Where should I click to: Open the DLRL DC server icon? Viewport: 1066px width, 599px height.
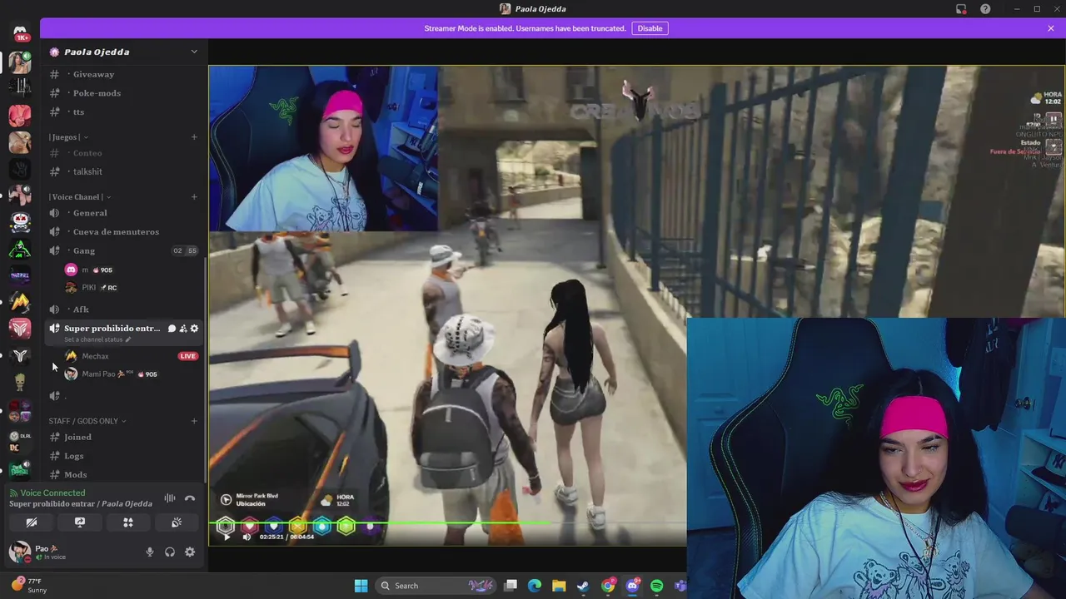click(x=20, y=441)
